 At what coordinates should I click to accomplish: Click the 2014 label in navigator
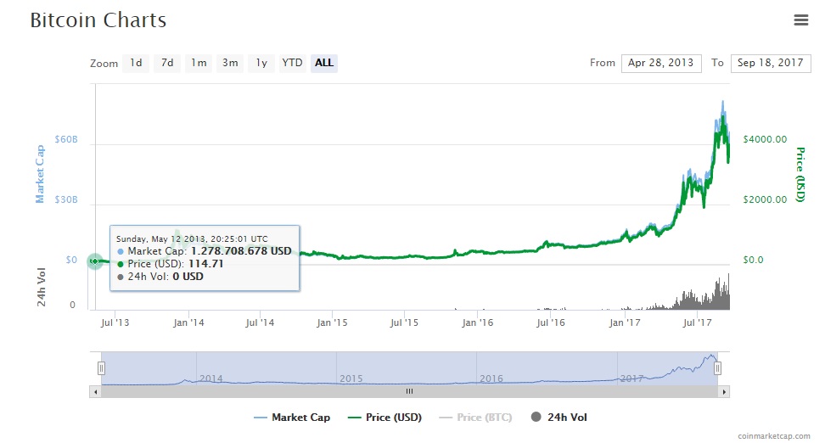point(211,379)
